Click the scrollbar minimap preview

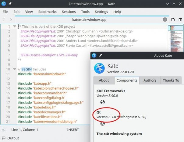(175, 38)
